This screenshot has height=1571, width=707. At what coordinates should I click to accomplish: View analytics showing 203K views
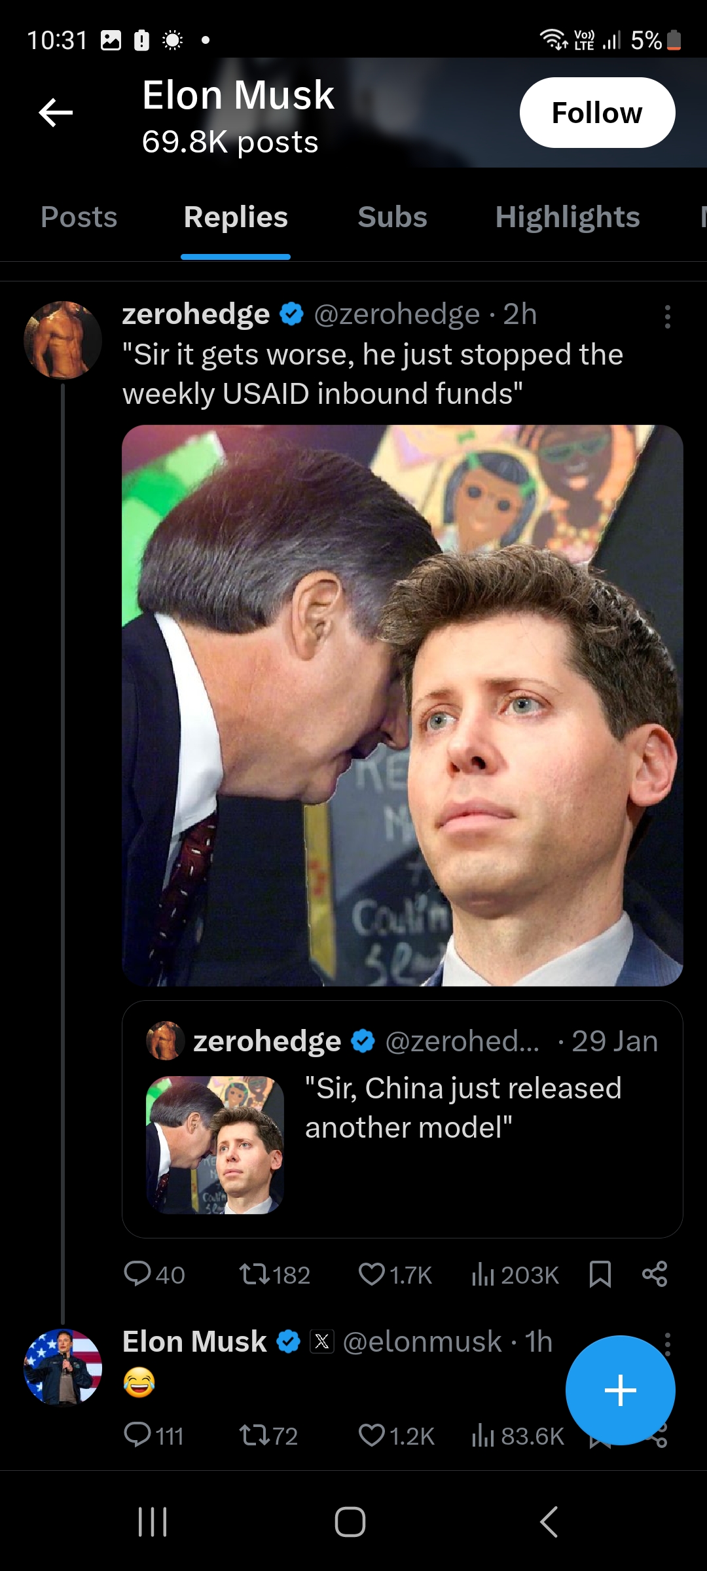pos(515,1274)
